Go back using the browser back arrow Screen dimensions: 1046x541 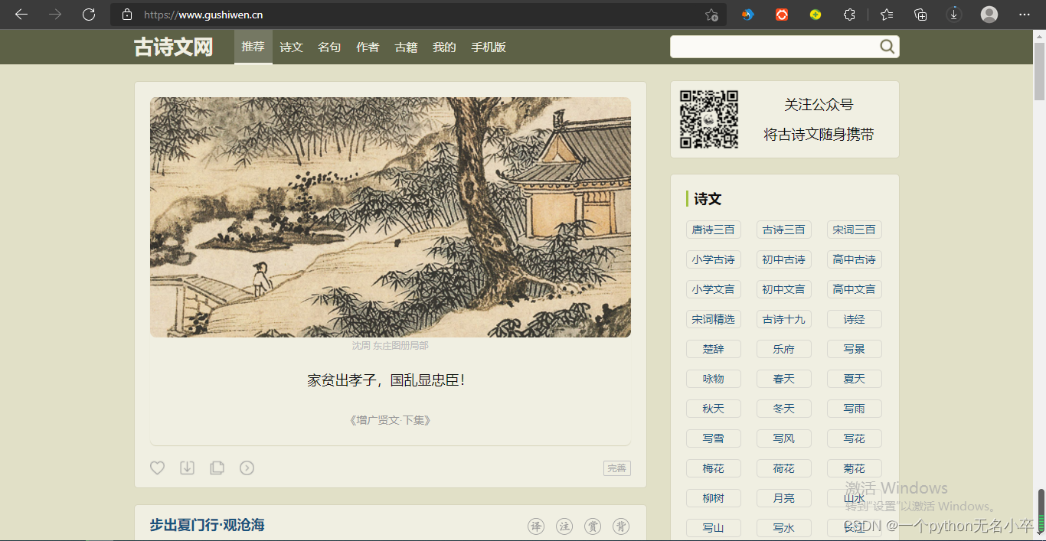pos(21,15)
